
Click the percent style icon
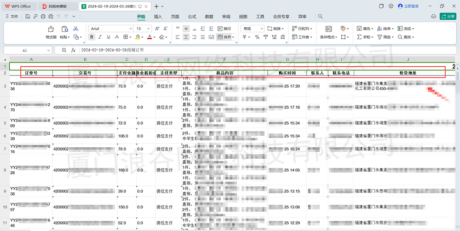(x=257, y=37)
